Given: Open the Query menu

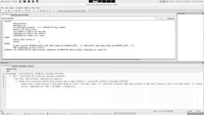Looking at the screenshot, I should pos(11,8).
